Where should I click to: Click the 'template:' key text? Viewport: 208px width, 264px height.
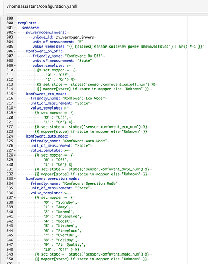pyautogui.click(x=27, y=23)
